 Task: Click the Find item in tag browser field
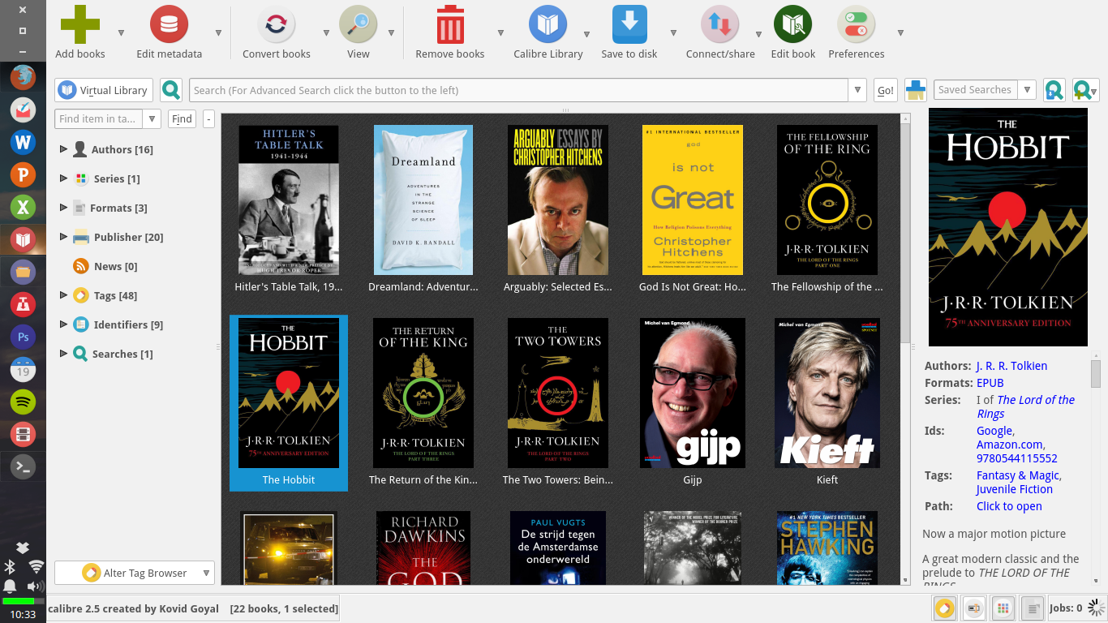[99, 118]
